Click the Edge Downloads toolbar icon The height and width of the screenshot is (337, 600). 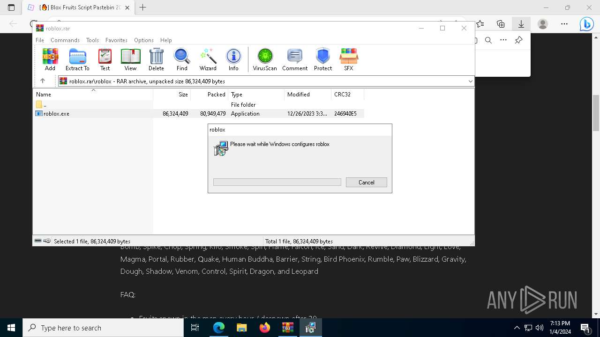click(521, 24)
